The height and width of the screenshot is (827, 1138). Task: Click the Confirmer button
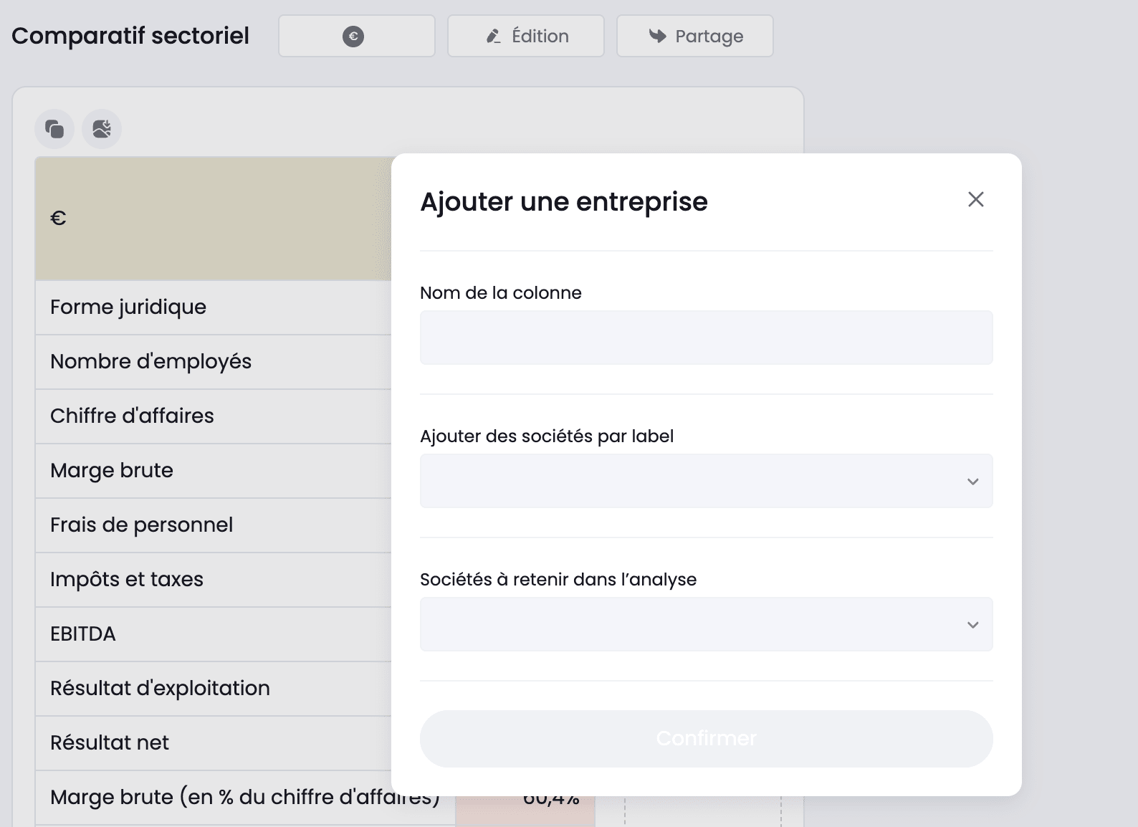coord(707,739)
